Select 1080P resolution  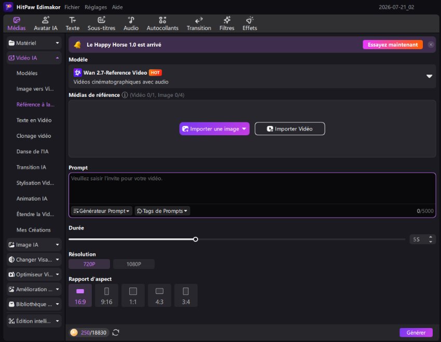click(x=134, y=264)
